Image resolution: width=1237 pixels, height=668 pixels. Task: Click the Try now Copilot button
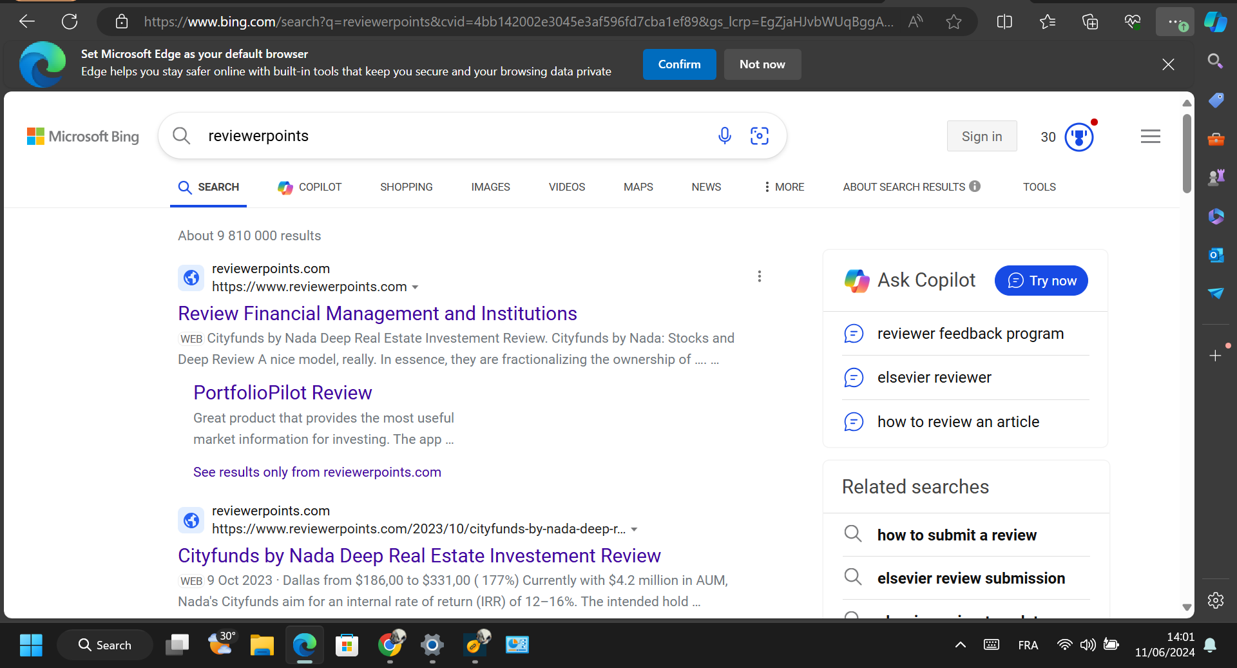[x=1041, y=281]
